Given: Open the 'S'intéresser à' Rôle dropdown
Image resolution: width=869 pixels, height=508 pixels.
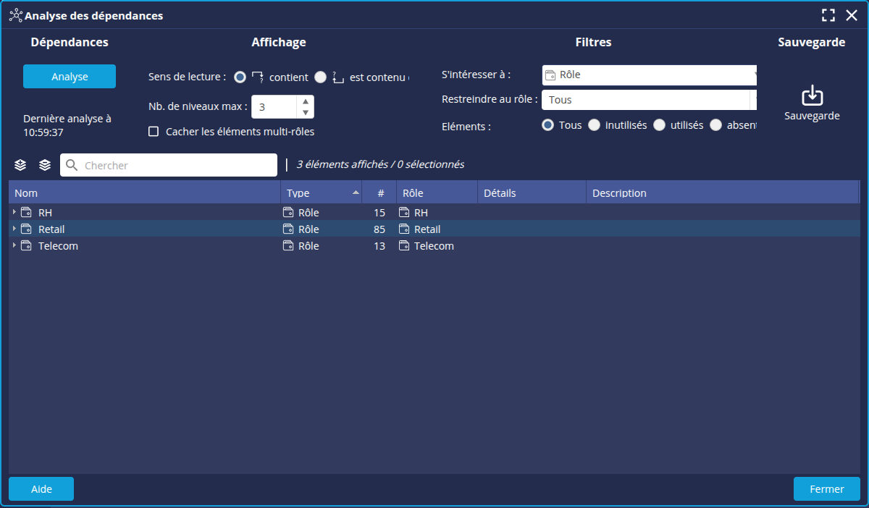Looking at the screenshot, I should coord(649,75).
